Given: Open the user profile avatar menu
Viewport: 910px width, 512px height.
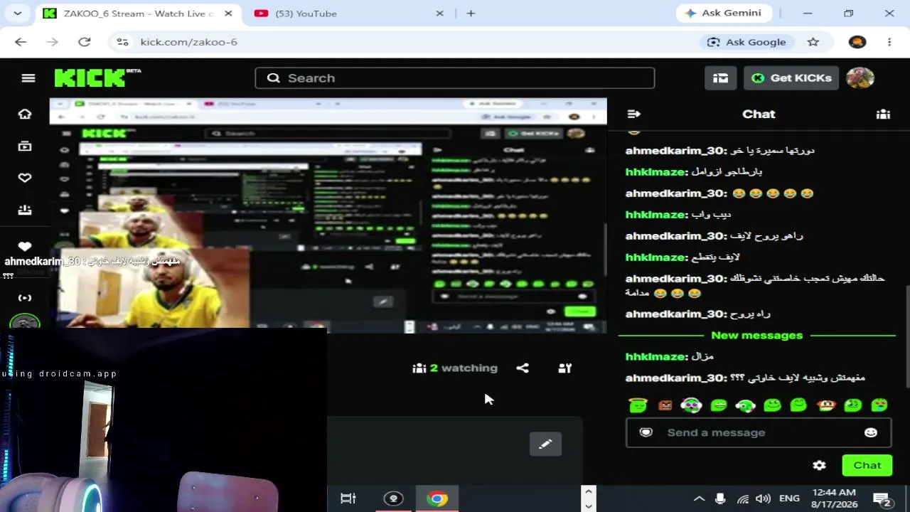Looking at the screenshot, I should coord(860,78).
